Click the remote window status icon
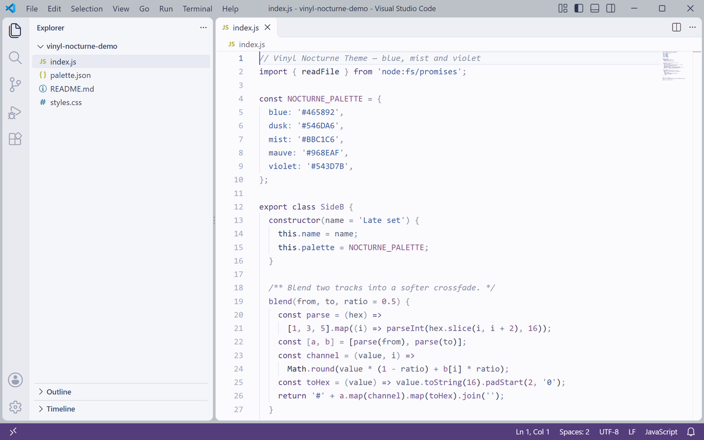Image resolution: width=704 pixels, height=440 pixels. tap(13, 431)
